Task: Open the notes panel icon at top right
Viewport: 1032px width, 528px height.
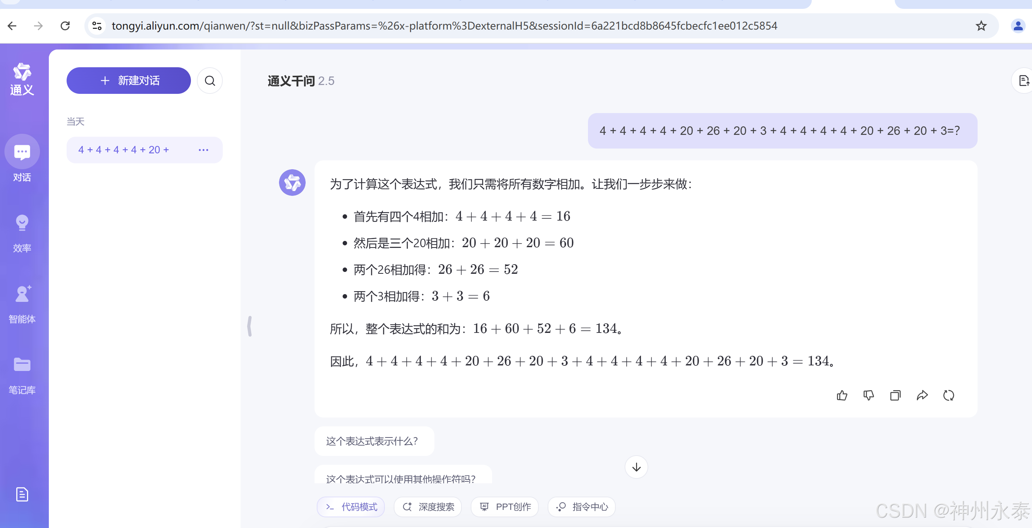Action: [x=1024, y=81]
